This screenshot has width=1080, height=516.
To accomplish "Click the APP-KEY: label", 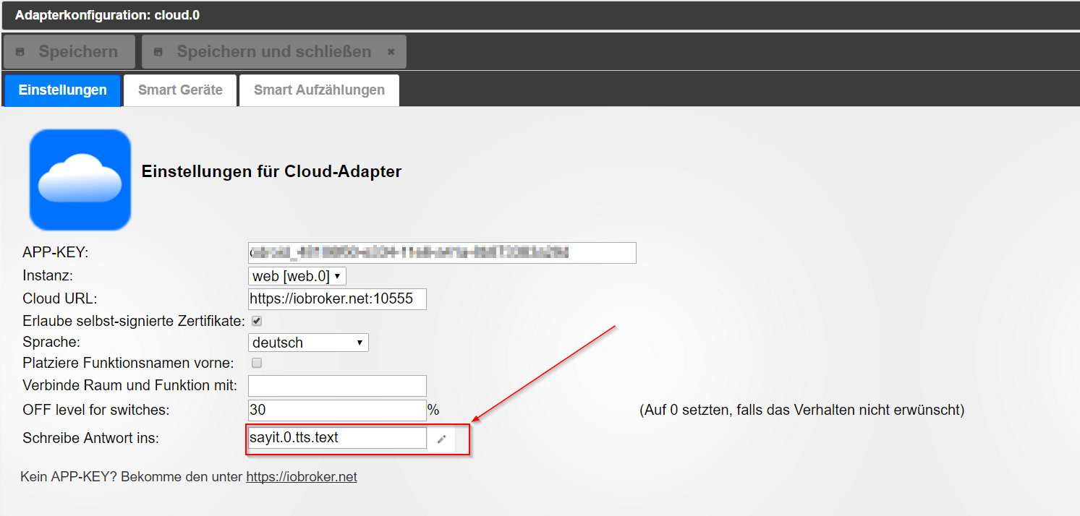I will (55, 252).
